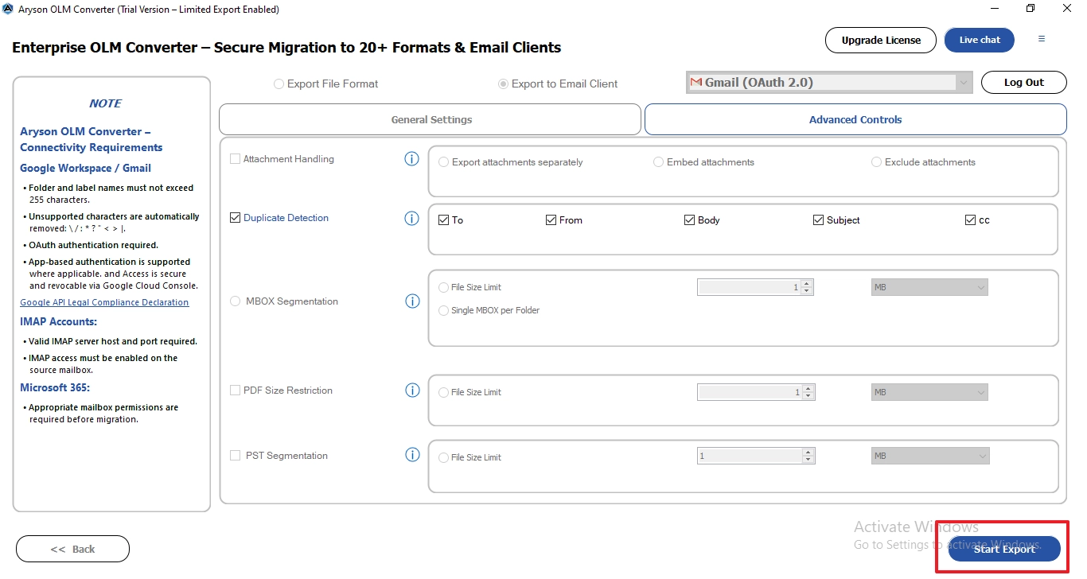
Task: Select the MBOX Segmentation radio button
Action: (235, 301)
